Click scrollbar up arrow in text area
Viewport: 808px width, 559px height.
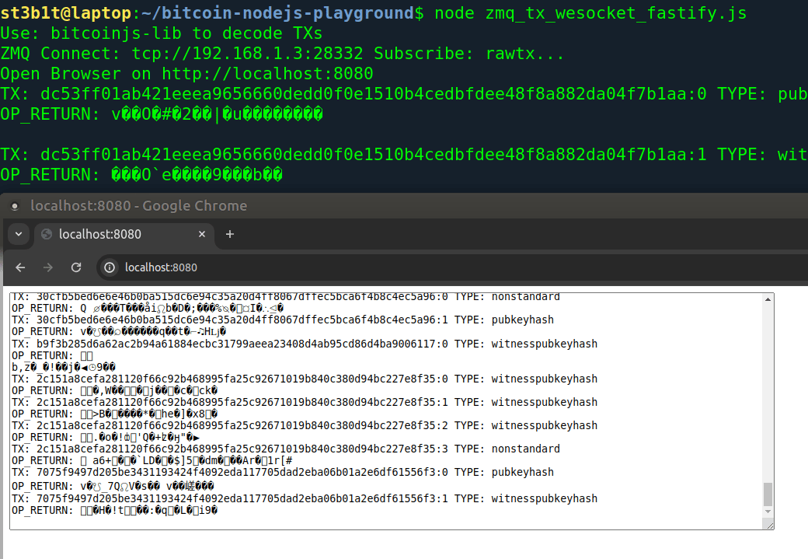pos(768,299)
